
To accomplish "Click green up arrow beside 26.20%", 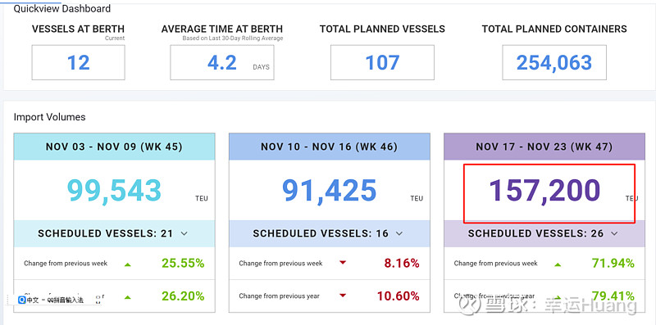I will pyautogui.click(x=128, y=297).
